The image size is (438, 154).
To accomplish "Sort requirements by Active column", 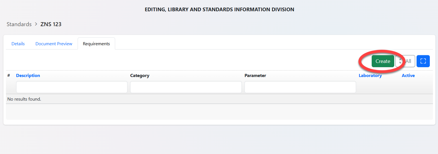I will (x=408, y=76).
